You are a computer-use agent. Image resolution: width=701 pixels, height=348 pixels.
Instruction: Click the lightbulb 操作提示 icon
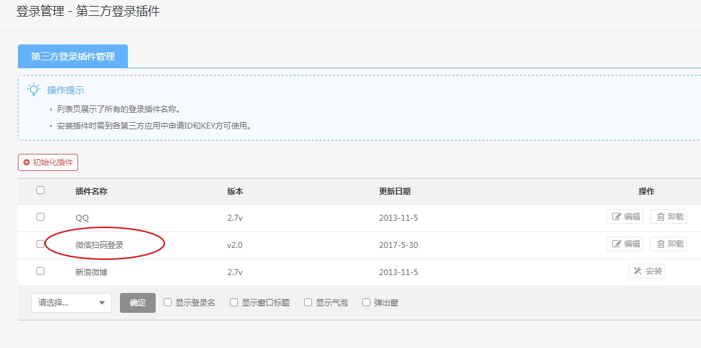tap(33, 89)
